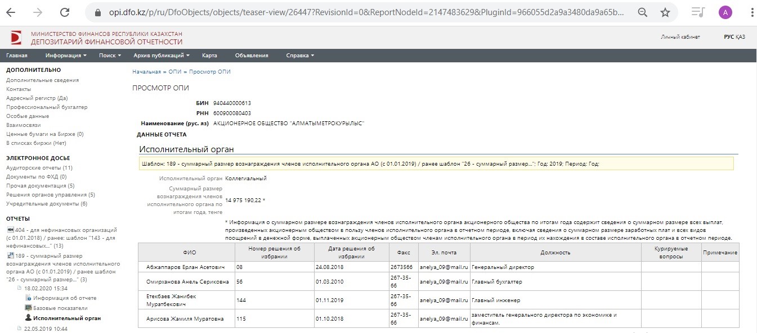This screenshot has width=757, height=333.
Task: Expand the Поиск dropdown menu
Action: click(110, 56)
